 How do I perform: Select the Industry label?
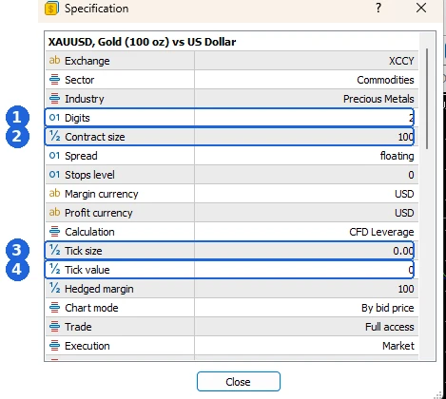pos(85,99)
